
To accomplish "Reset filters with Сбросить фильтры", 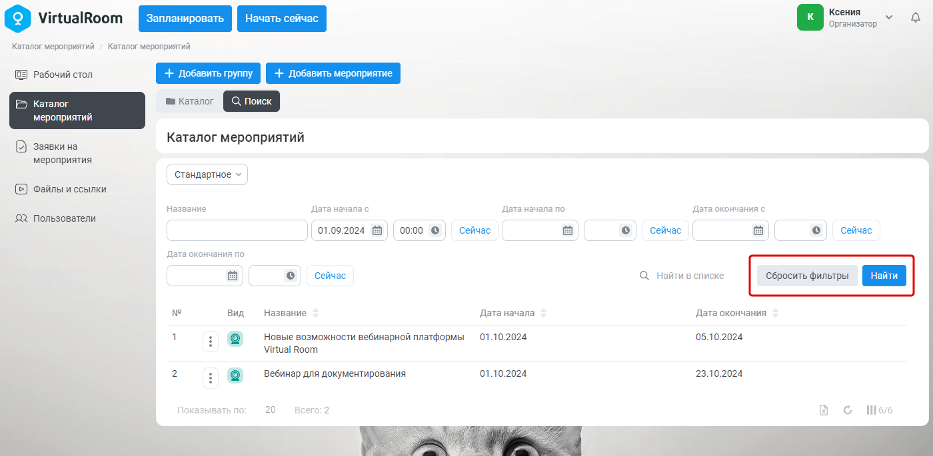I will coord(807,276).
